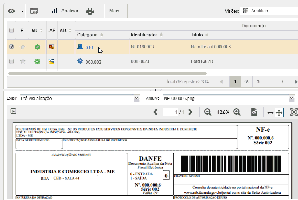The width and height of the screenshot is (298, 200).
Task: Open the Arquivo NF0000006.png dropdown
Action: pyautogui.click(x=292, y=98)
